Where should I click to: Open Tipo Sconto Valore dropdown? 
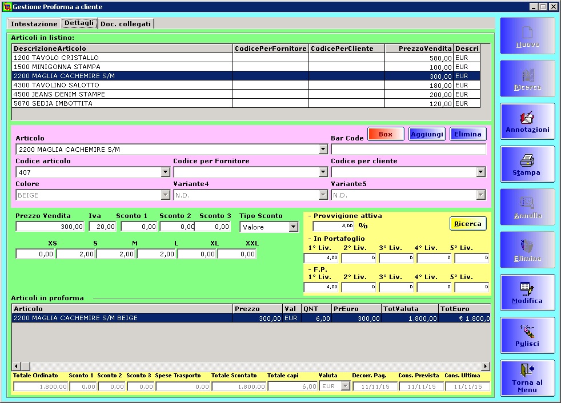[294, 227]
